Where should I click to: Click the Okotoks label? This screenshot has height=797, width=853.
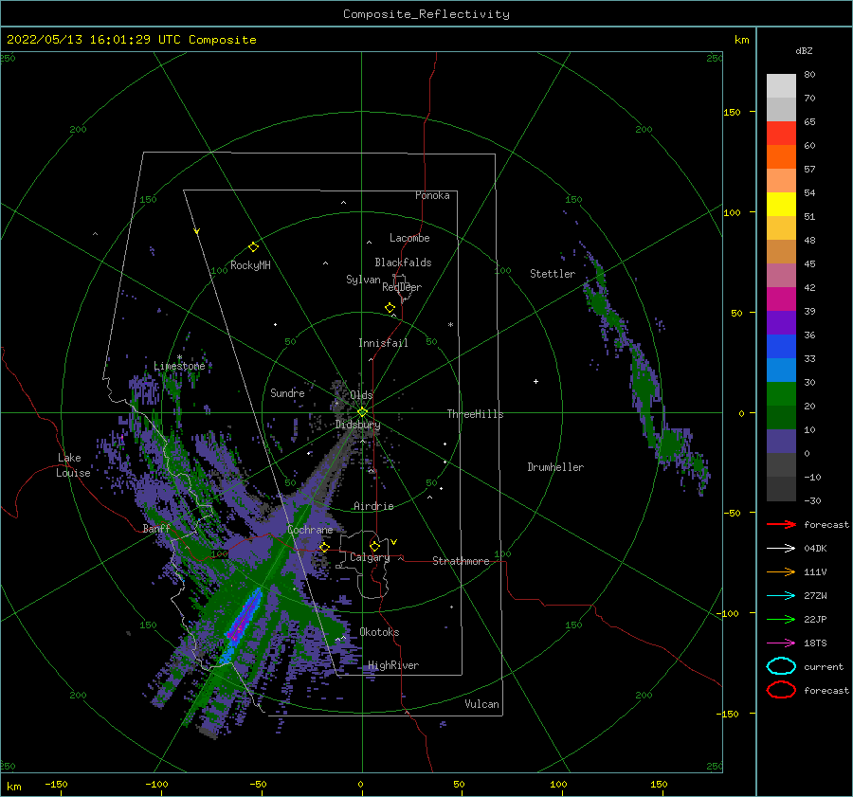(x=379, y=632)
